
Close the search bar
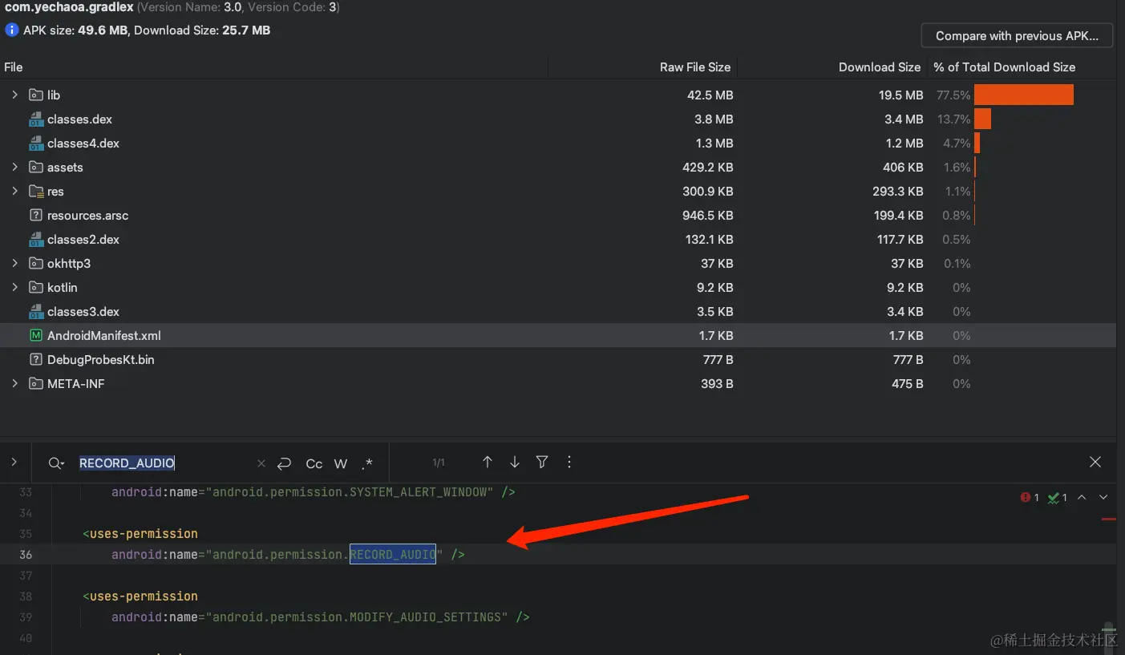coord(1095,462)
